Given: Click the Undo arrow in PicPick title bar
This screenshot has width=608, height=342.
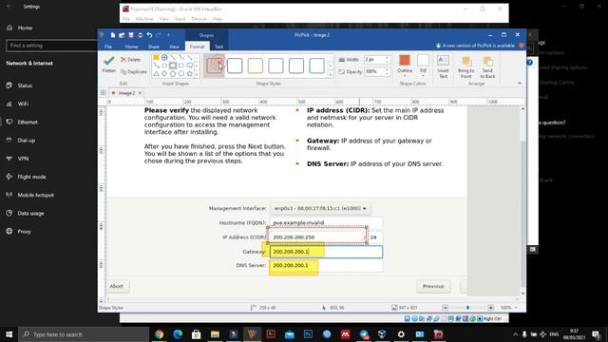Looking at the screenshot, I should (x=149, y=35).
